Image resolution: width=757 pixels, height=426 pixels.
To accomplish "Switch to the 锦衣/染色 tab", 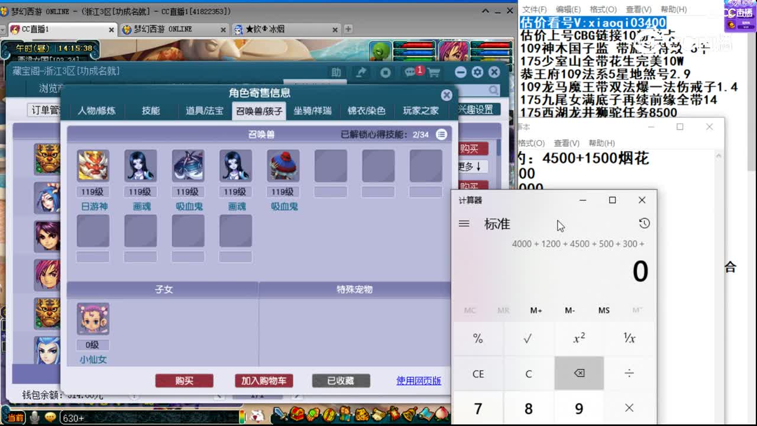I will point(367,111).
